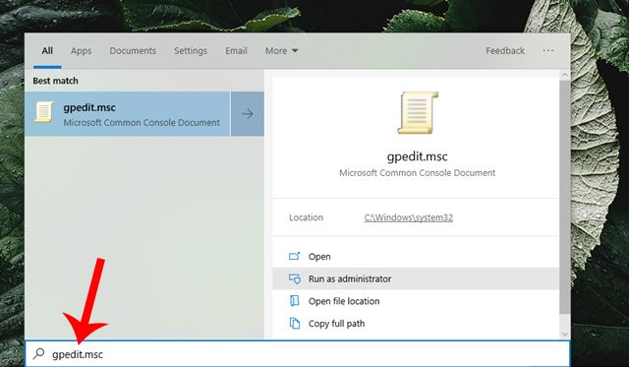Screen dimensions: 629x367
Task: Click the Run as administrator shield icon
Action: coord(295,279)
